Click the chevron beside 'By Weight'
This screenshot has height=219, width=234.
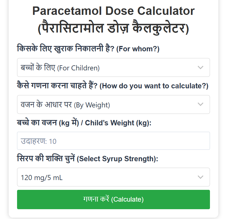point(200,105)
